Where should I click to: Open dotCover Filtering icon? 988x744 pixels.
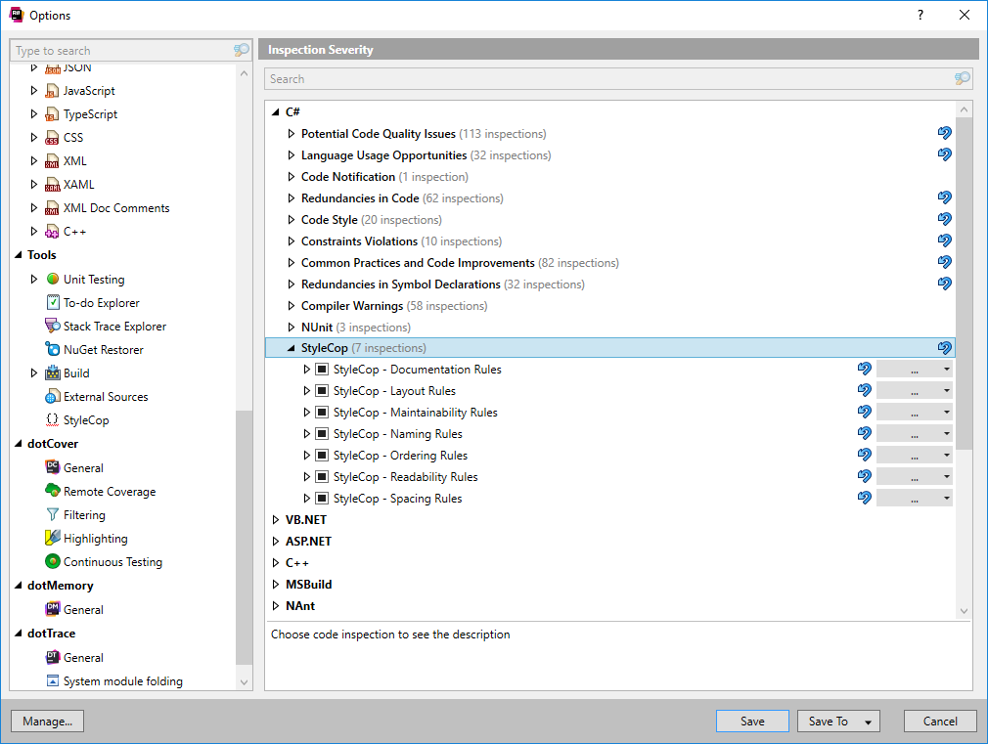point(52,514)
